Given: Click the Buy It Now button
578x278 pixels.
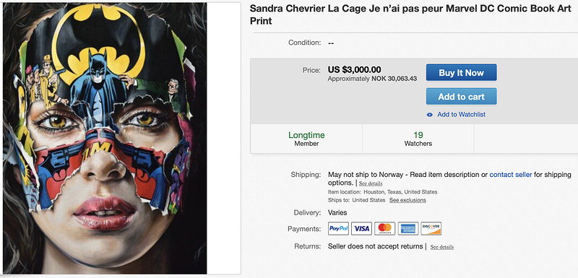Looking at the screenshot, I should [x=461, y=72].
